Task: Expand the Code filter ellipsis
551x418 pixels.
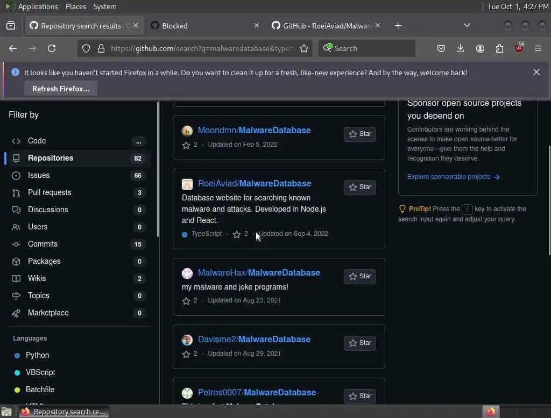Action: [x=138, y=141]
